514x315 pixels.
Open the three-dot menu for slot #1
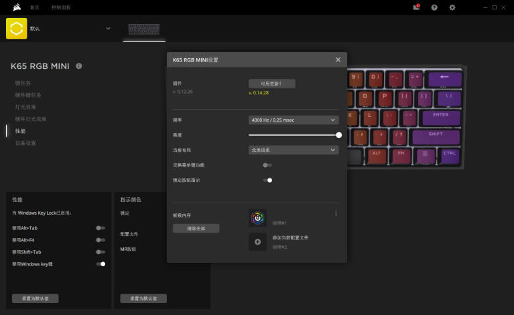tap(336, 213)
